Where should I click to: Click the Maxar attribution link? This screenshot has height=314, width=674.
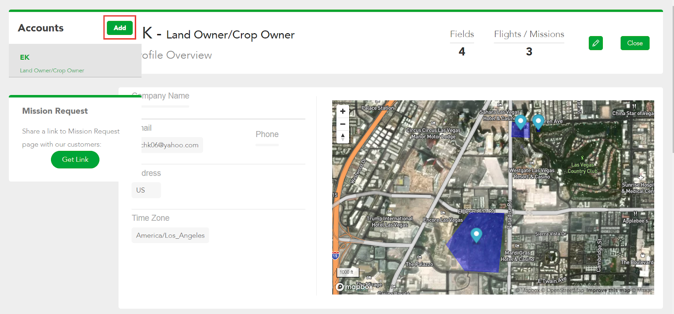642,290
